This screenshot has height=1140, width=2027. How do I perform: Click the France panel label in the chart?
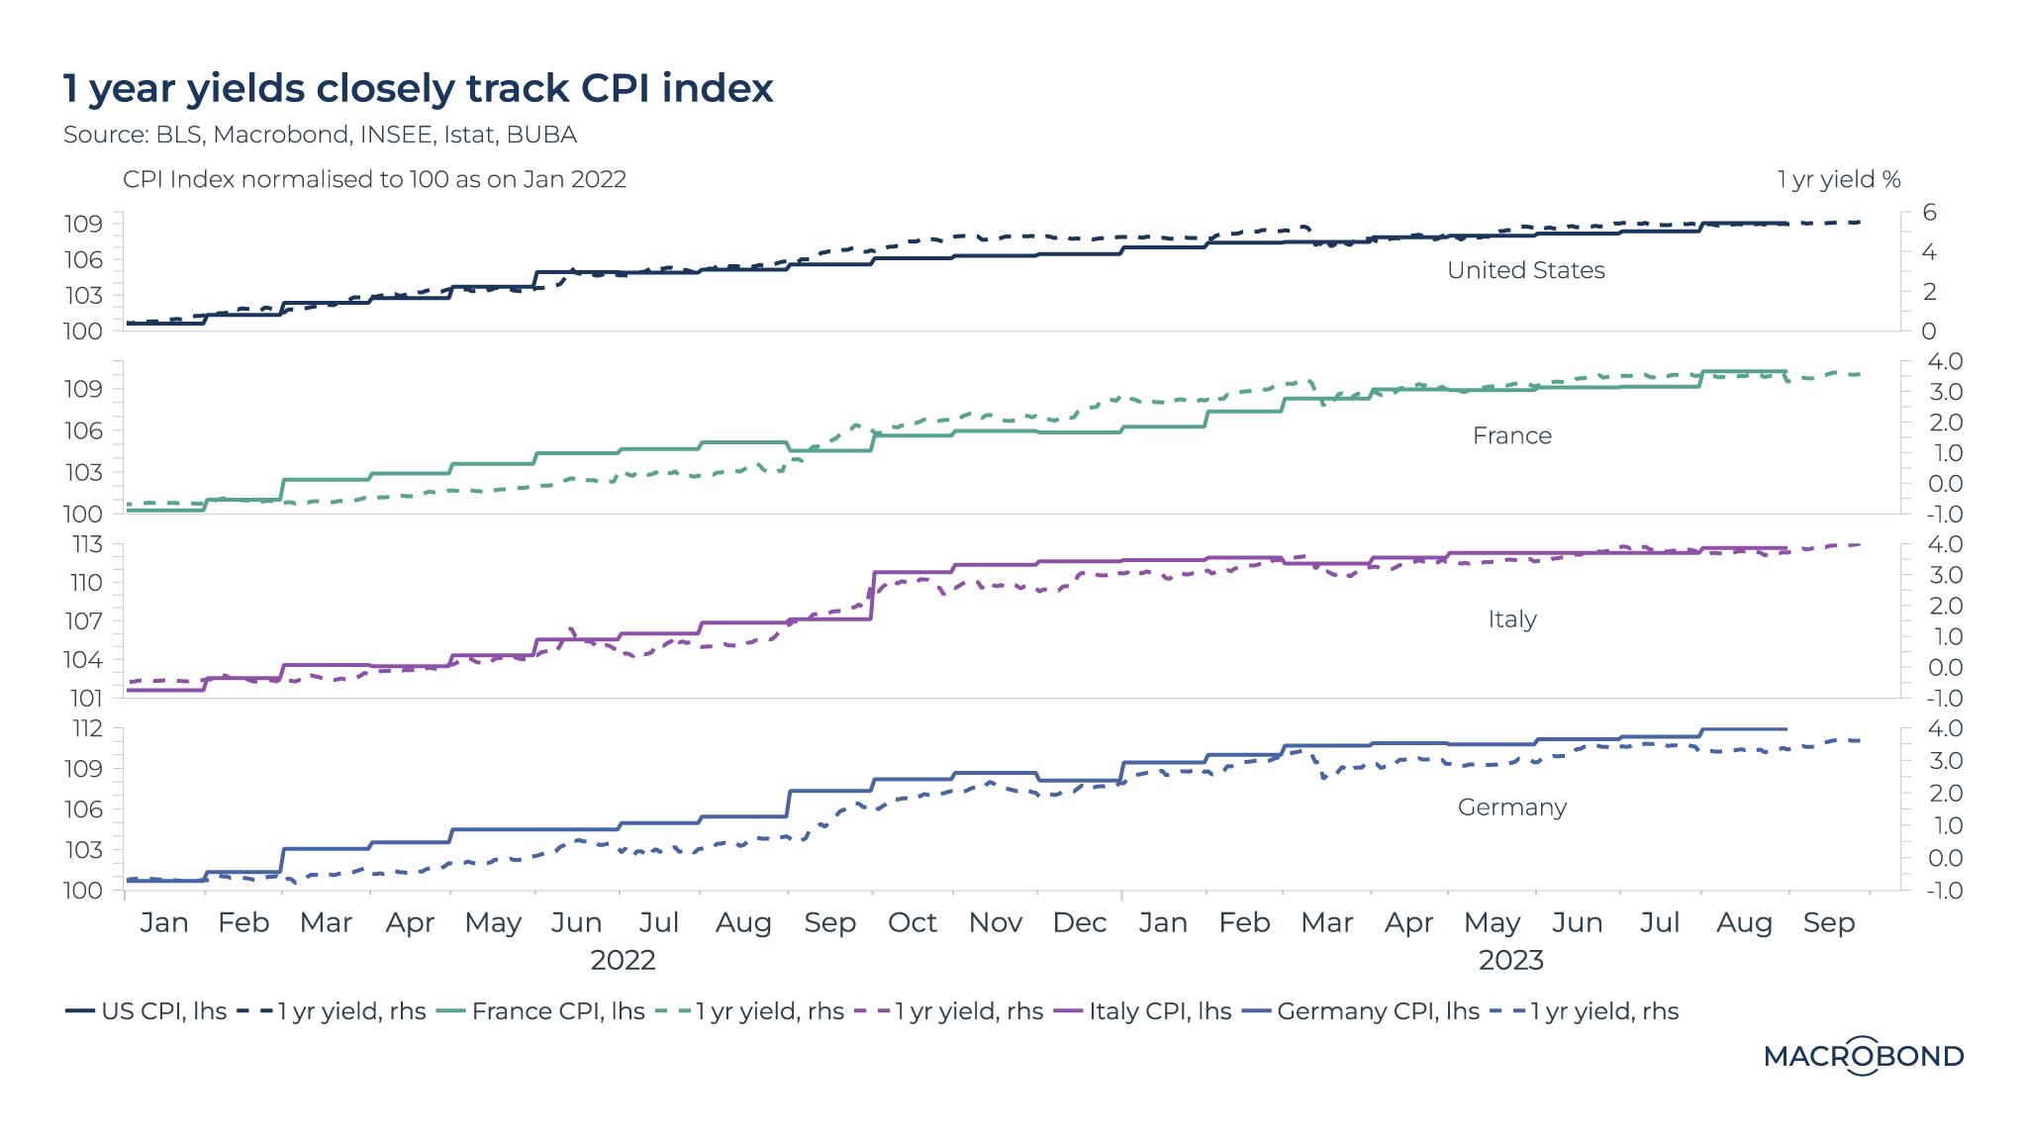[1511, 435]
